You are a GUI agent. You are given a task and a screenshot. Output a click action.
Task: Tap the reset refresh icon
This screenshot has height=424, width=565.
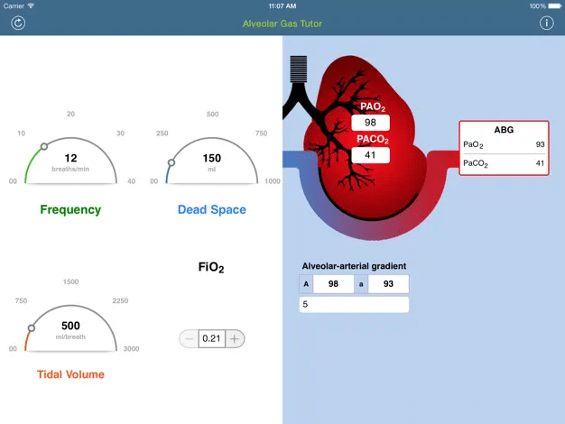click(x=18, y=23)
